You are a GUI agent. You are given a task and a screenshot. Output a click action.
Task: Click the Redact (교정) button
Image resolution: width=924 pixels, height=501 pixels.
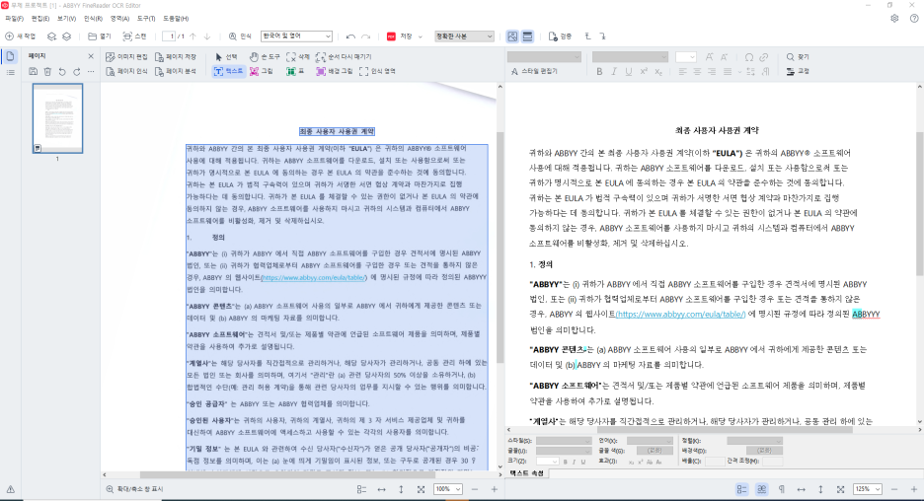(x=798, y=72)
